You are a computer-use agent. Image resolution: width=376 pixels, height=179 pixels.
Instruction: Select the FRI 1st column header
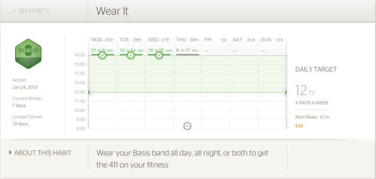point(215,40)
